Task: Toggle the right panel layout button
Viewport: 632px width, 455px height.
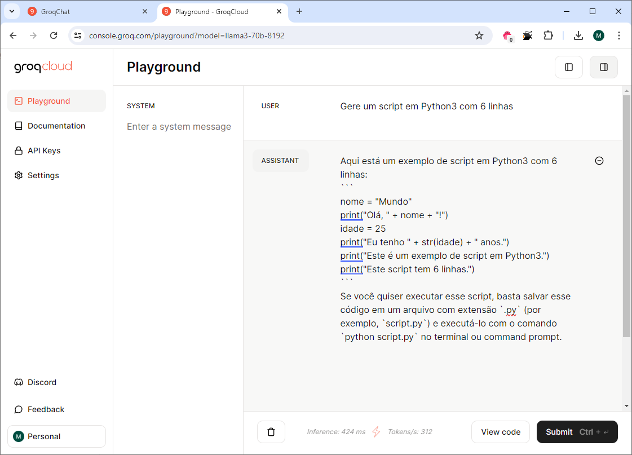Action: 603,67
